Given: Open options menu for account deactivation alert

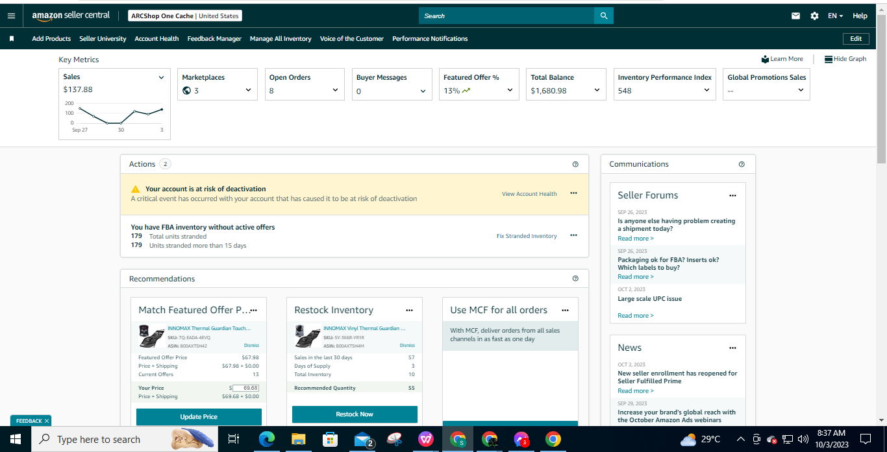Looking at the screenshot, I should pos(573,193).
